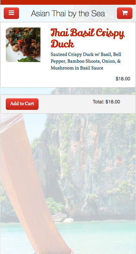
Task: View the shopping cart icon
Action: [125, 13]
